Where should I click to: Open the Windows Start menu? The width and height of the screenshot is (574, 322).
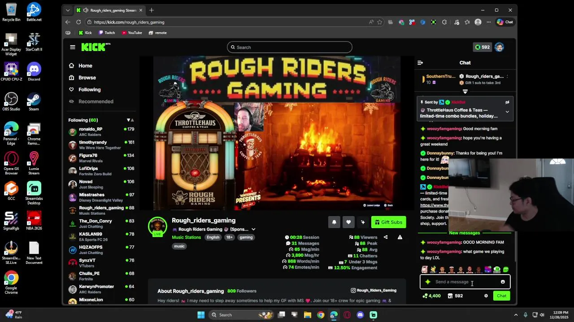[x=201, y=315]
